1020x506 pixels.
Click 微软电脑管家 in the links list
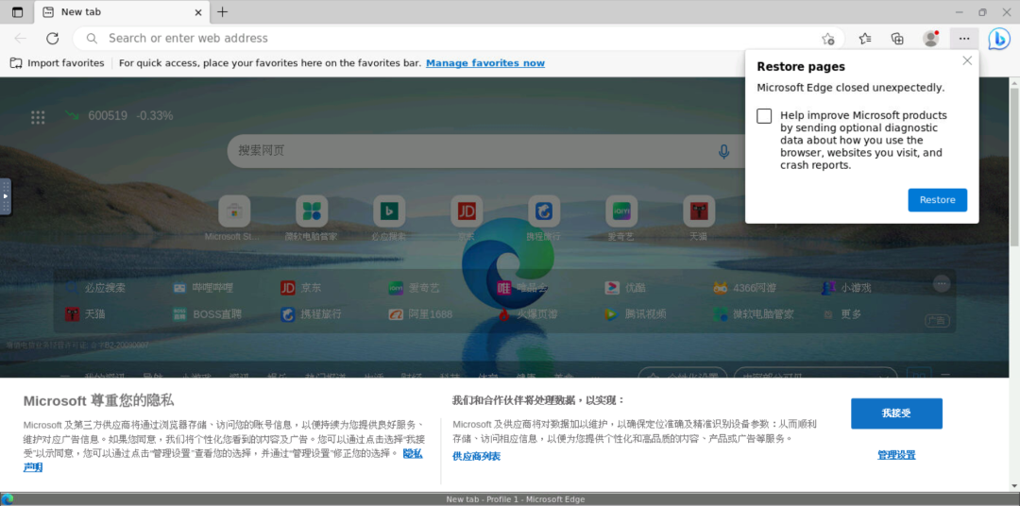click(754, 314)
